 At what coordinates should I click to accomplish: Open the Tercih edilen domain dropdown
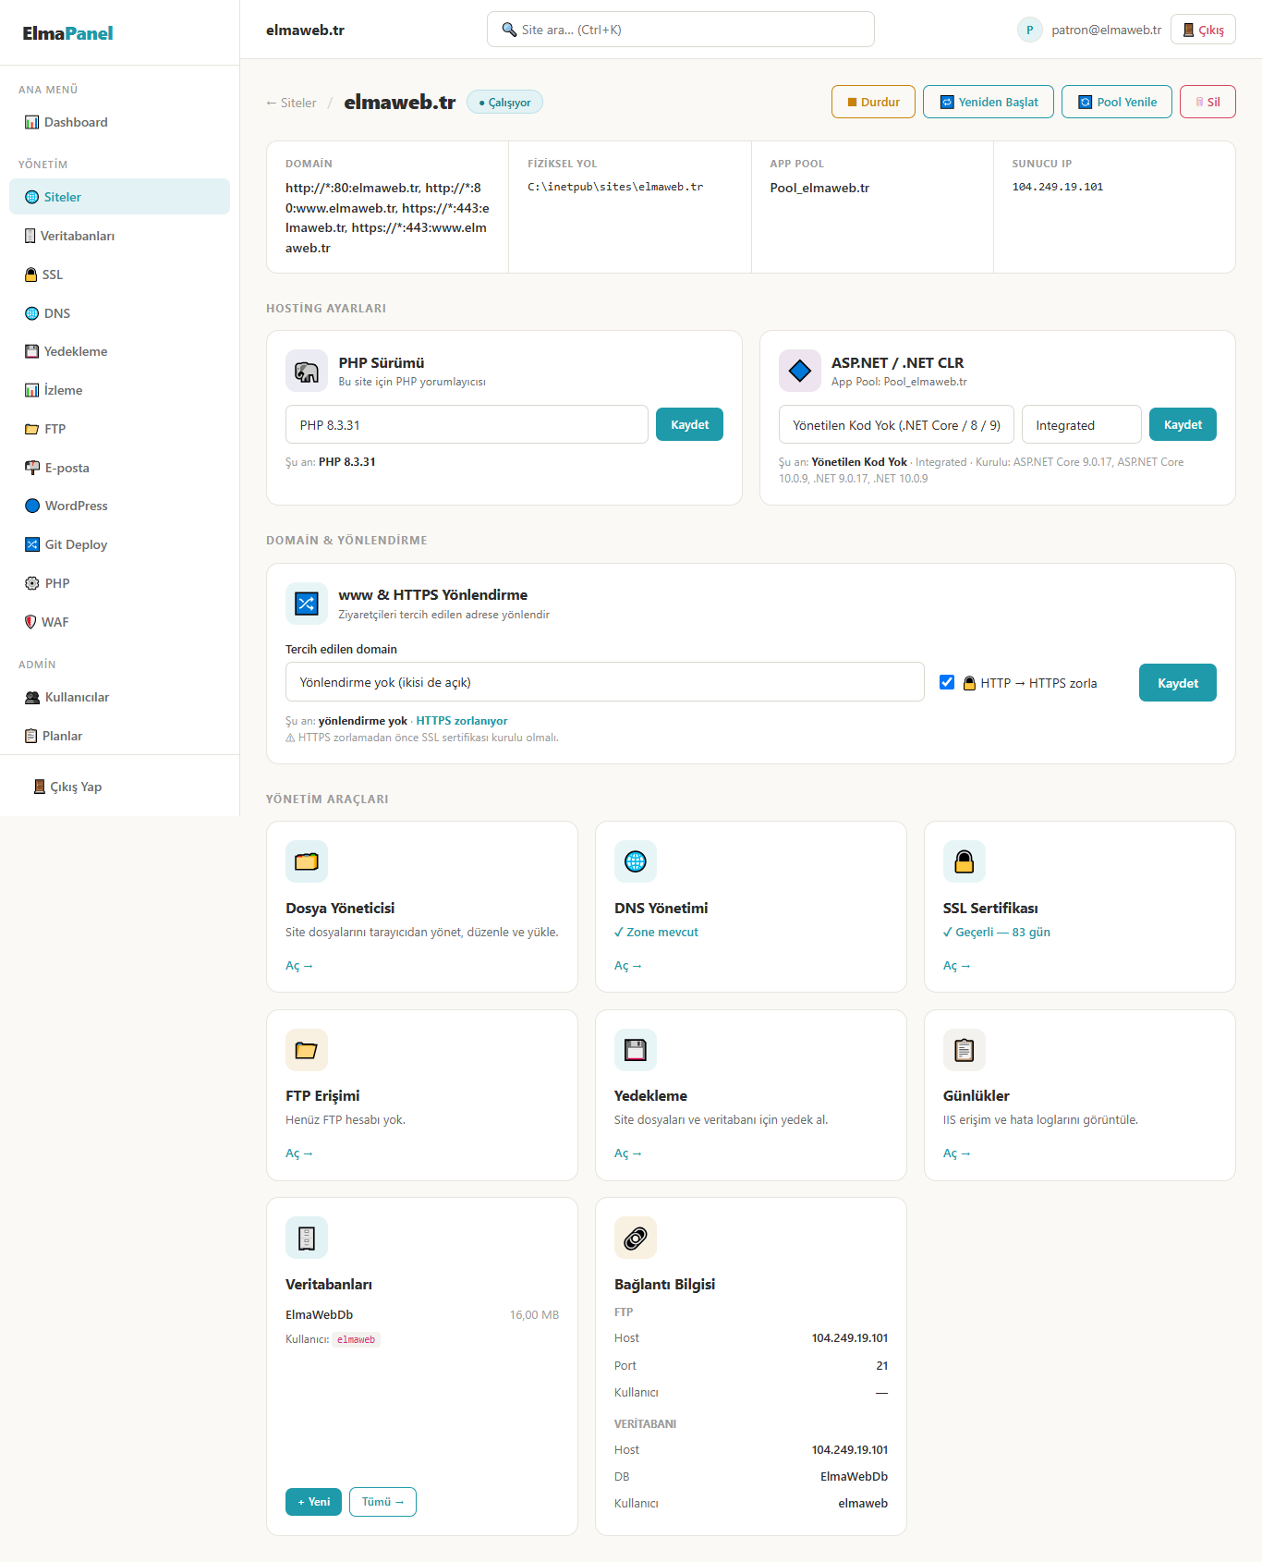click(x=605, y=682)
